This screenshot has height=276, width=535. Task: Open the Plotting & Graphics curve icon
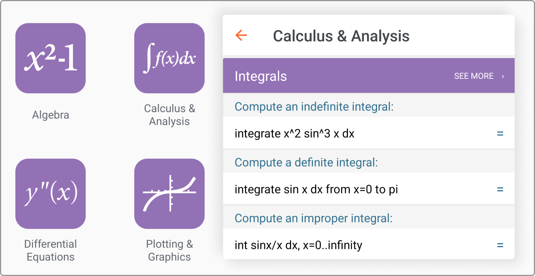[169, 193]
